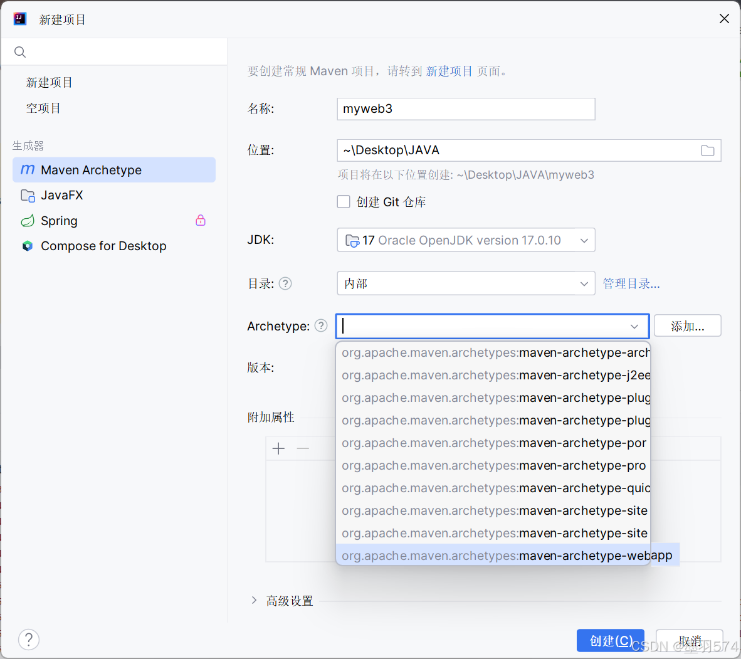Click the Maven Archetype 'm' icon
741x659 pixels.
(28, 169)
